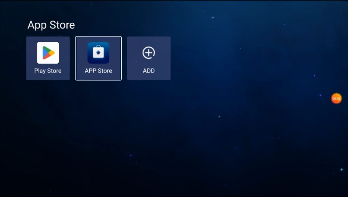The height and width of the screenshot is (197, 348).
Task: Launch the blue APP Store bag icon
Action: [98, 53]
